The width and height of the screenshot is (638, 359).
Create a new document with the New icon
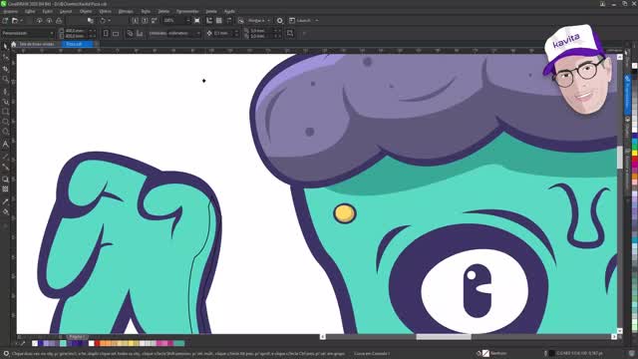5,20
